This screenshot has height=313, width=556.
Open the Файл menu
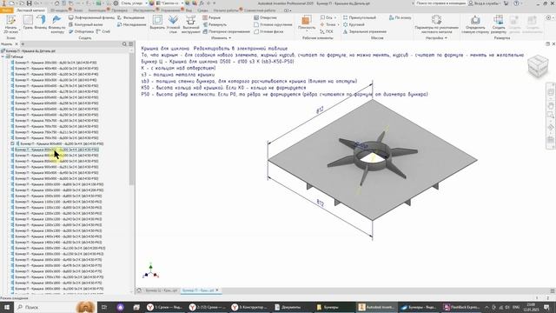coord(6,10)
